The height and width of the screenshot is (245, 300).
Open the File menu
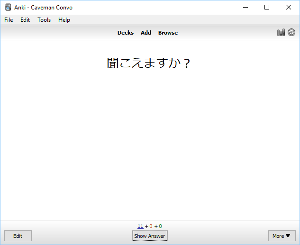(x=9, y=20)
